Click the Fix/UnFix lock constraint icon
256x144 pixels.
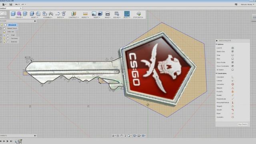[233, 92]
